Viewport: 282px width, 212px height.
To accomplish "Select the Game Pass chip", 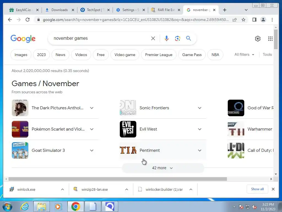I will tap(192, 55).
